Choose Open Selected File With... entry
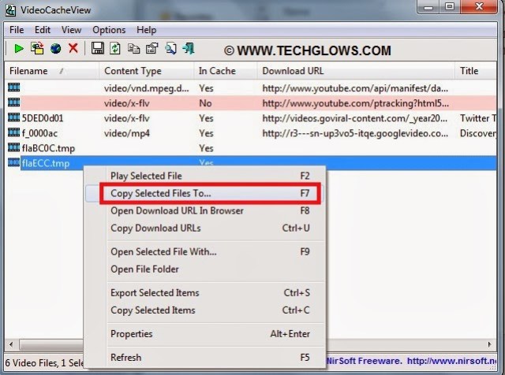The image size is (505, 375). [x=206, y=252]
